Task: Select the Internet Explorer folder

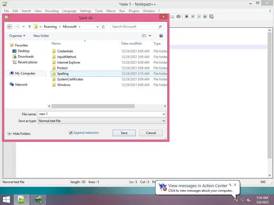Action: click(109, 62)
